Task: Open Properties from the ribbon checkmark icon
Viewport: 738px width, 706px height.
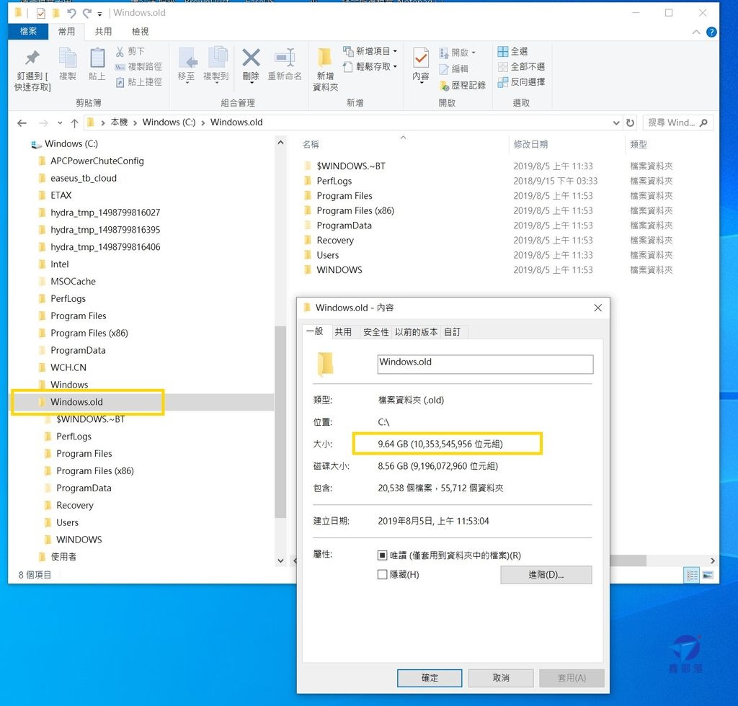Action: click(x=421, y=59)
